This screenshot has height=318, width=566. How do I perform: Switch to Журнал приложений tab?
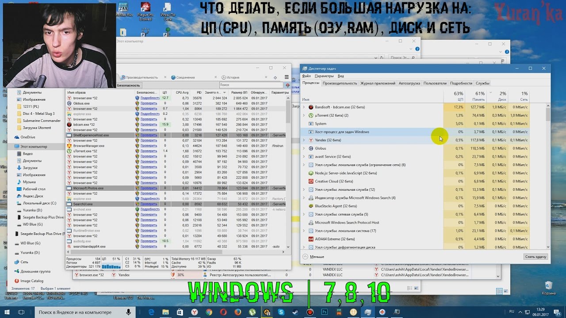(378, 83)
